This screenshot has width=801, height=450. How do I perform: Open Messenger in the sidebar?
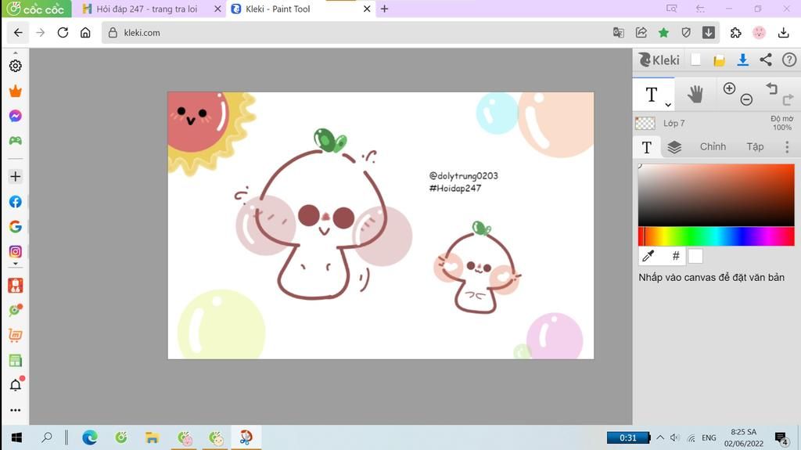[x=16, y=116]
